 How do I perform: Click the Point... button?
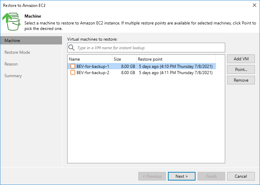241,69
